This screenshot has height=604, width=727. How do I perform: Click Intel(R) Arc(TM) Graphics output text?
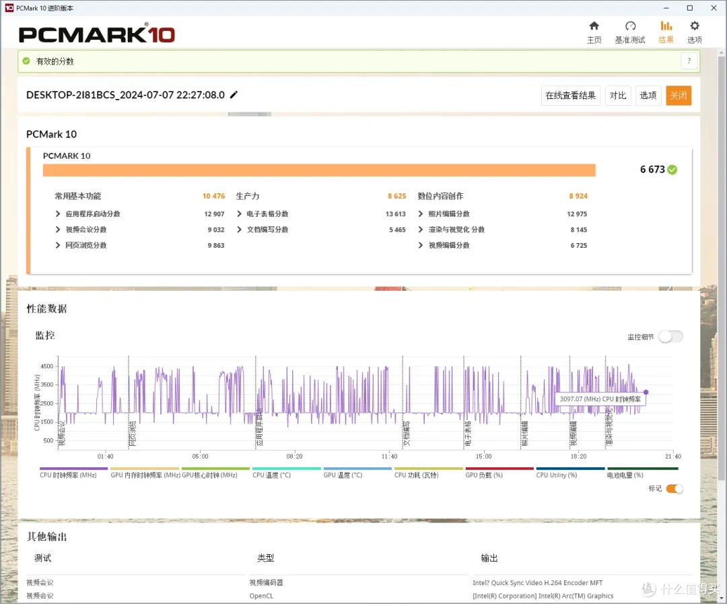(x=543, y=596)
